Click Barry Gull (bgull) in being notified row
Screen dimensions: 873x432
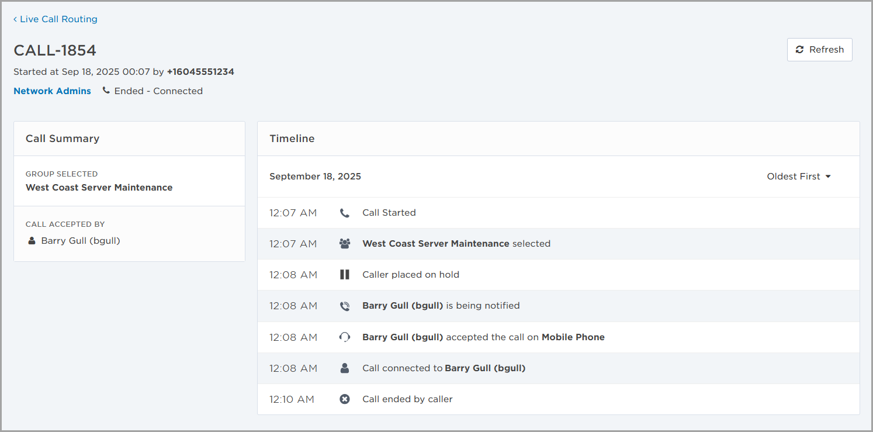pos(403,306)
